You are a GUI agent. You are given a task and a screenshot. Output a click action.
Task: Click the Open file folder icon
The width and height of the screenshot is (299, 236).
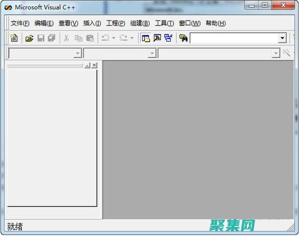tap(29, 38)
